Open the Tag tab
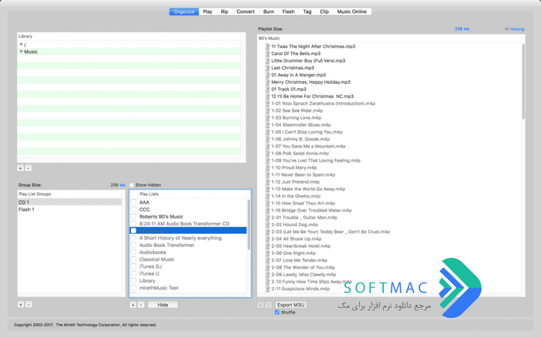 [307, 11]
